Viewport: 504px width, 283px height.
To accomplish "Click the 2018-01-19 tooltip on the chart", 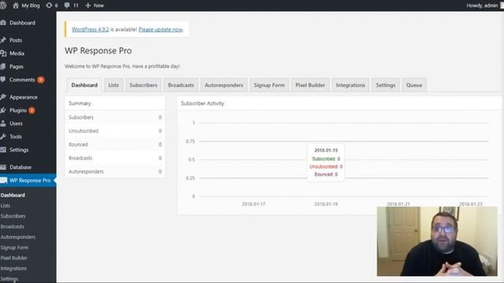I will point(326,163).
